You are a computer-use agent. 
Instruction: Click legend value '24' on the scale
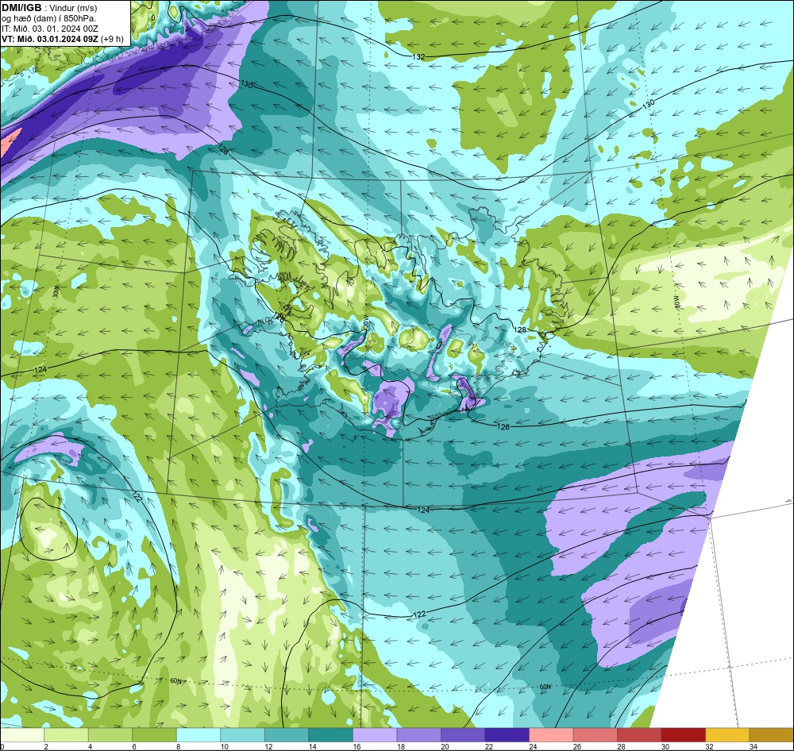(x=533, y=746)
